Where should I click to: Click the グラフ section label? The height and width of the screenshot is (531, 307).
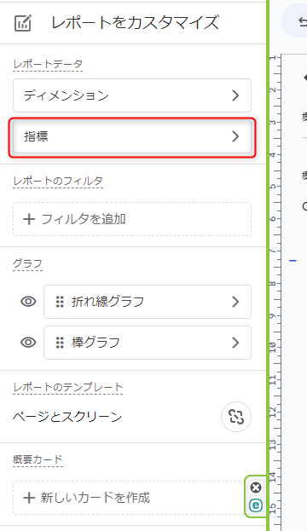coord(27,263)
